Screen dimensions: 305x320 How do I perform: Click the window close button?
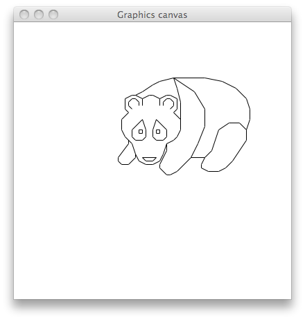(x=24, y=15)
